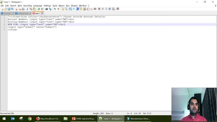The image size is (217, 122).
Task: Click the Close document toolbar icon
Action: coord(16,9)
